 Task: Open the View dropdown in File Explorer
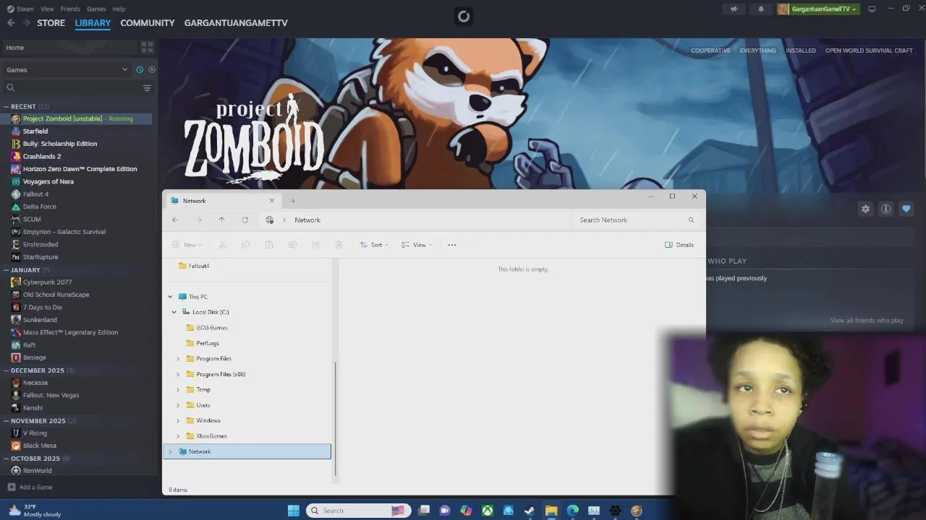pos(417,245)
